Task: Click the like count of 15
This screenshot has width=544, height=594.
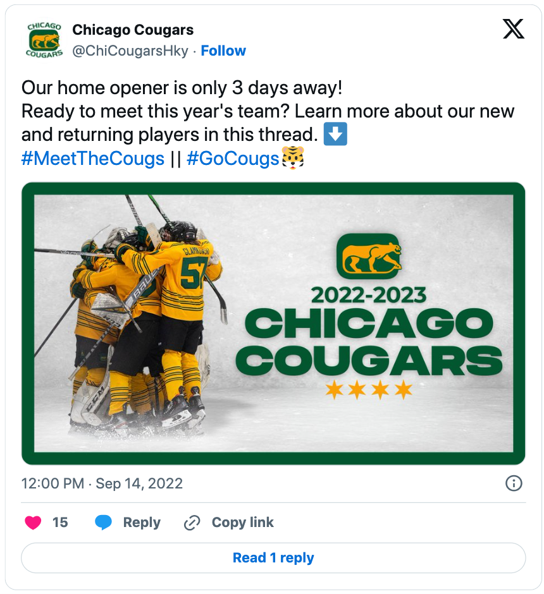Action: click(60, 523)
